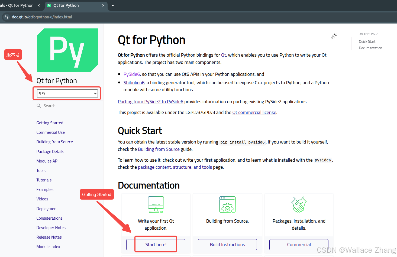The image size is (397, 257).
Task: Follow the Shiboken6 bullet link
Action: pos(134,83)
